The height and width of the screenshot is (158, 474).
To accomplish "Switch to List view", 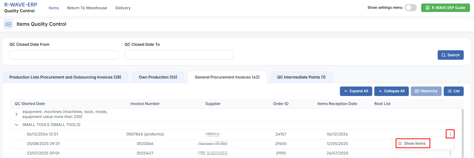I will [x=453, y=91].
